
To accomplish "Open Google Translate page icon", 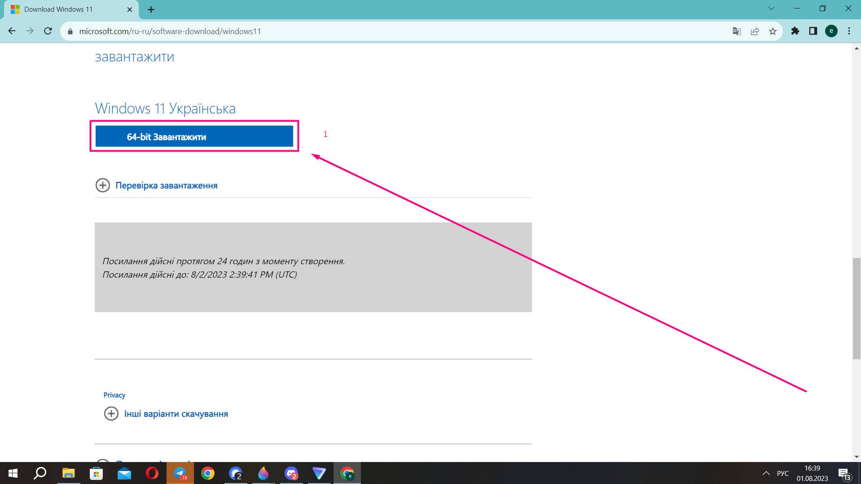I will tap(737, 31).
